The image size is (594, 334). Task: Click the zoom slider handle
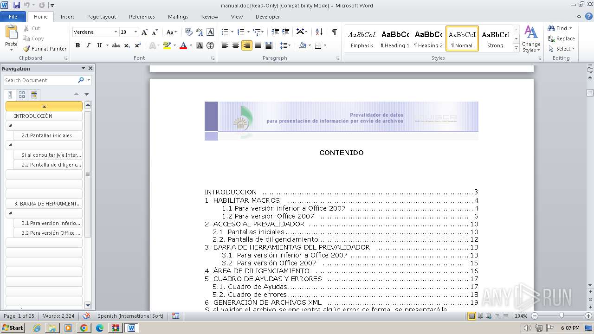[562, 316]
